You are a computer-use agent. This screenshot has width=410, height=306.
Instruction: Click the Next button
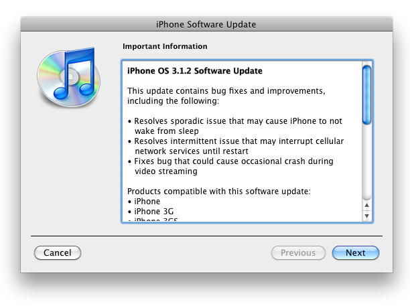(356, 252)
